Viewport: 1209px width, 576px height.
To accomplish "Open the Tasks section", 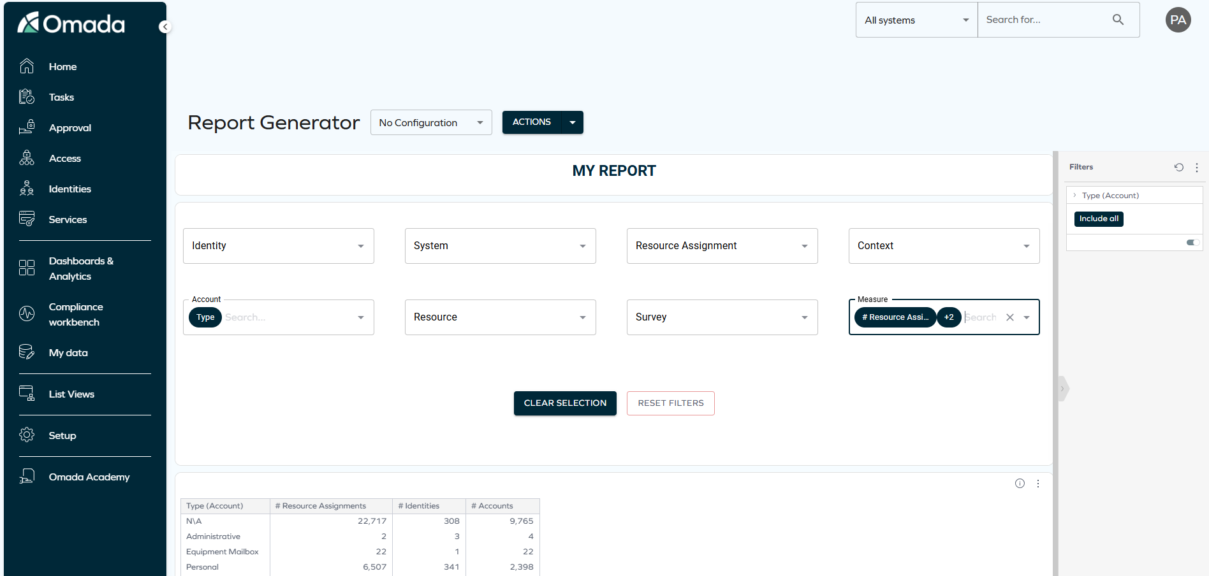I will pyautogui.click(x=61, y=97).
